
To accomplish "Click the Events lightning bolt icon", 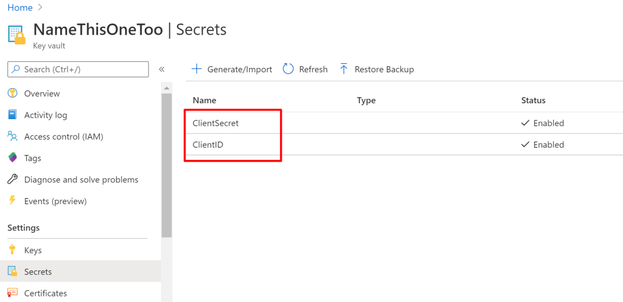I will 12,201.
